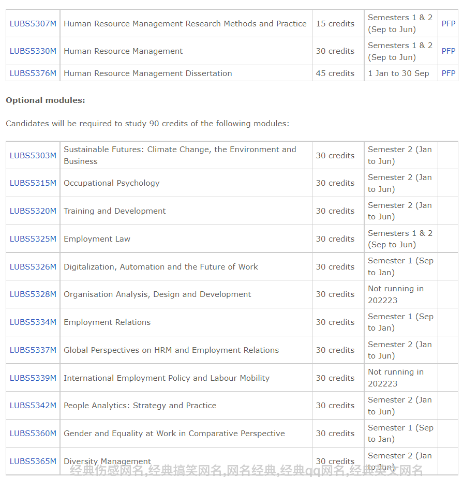Click the 'Optional modules:' heading

(x=46, y=100)
